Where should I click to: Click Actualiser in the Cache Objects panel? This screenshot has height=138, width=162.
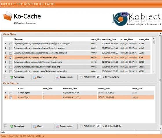[x=20, y=126]
